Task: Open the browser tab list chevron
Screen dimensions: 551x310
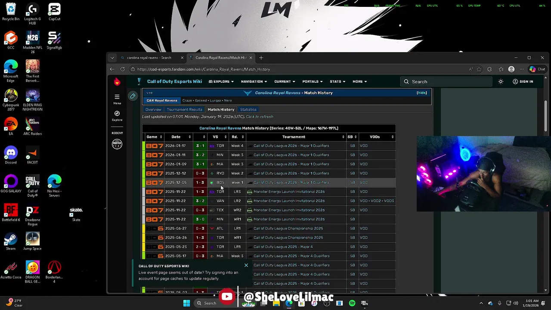Action: tap(112, 58)
